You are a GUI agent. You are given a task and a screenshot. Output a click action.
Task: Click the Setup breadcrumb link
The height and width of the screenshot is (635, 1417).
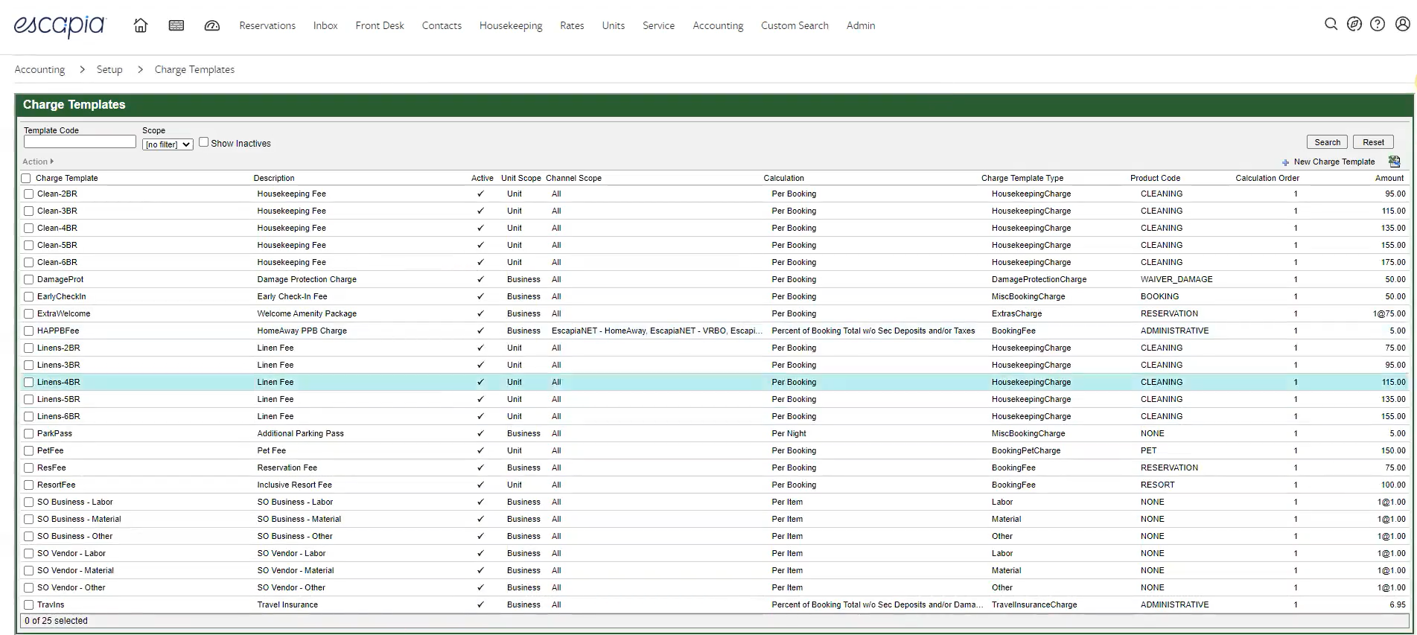(109, 69)
